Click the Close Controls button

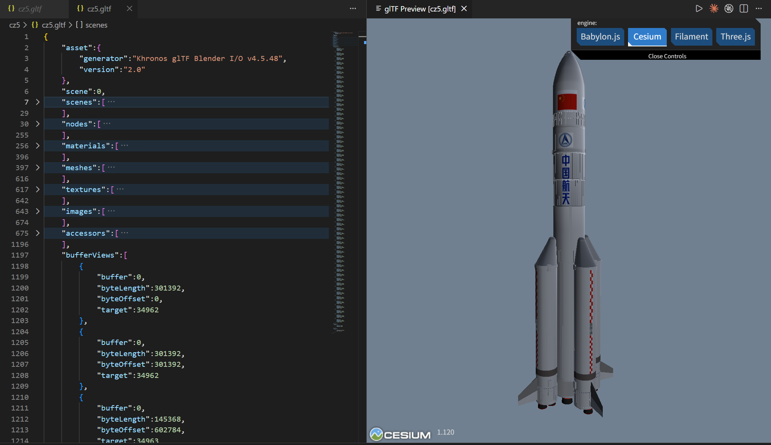667,56
